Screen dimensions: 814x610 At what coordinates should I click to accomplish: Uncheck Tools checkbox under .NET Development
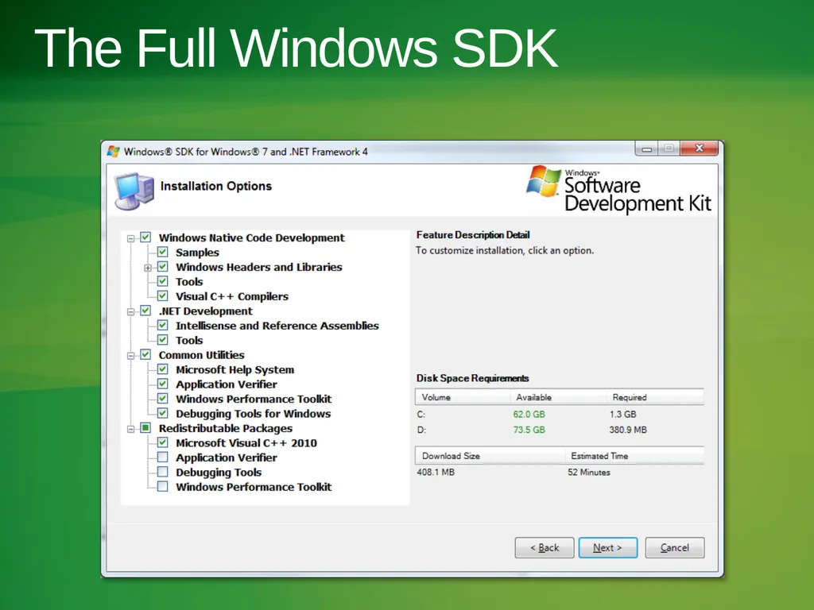(x=163, y=340)
